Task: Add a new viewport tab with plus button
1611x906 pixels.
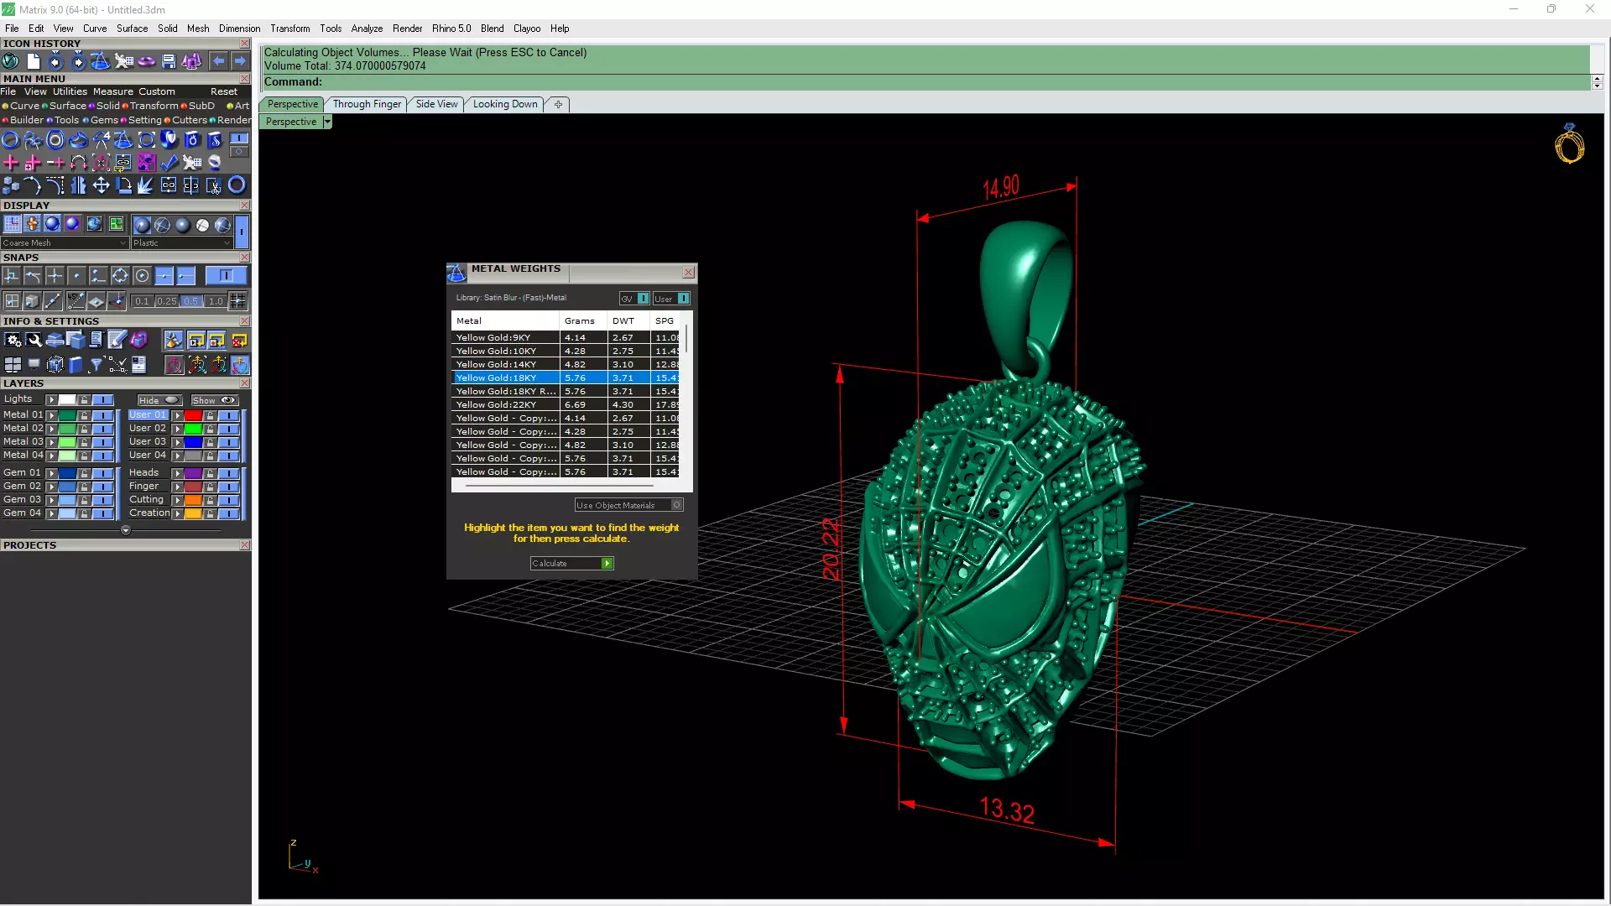Action: 558,104
